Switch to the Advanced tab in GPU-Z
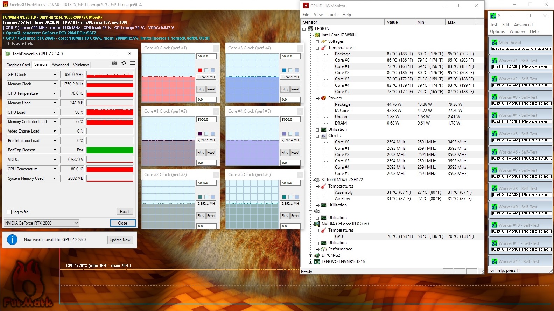 pos(60,65)
